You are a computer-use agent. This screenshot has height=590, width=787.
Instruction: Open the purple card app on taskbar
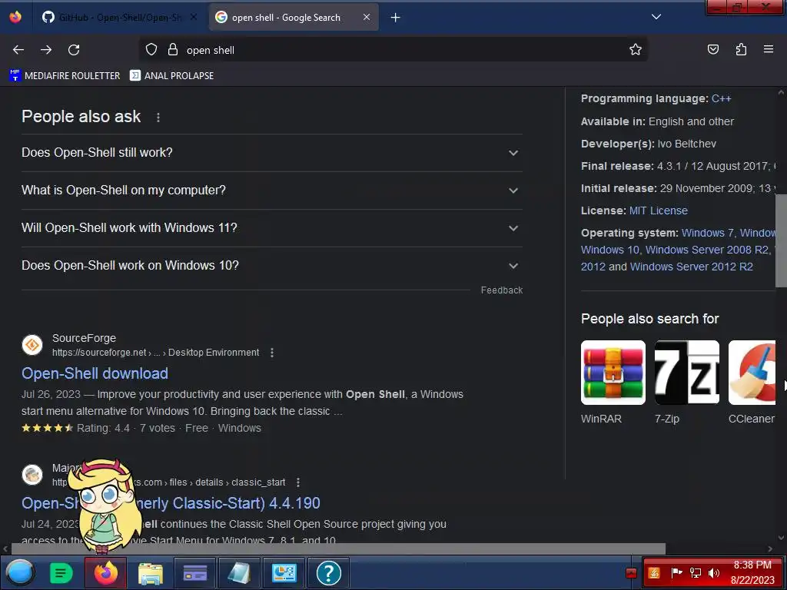(x=194, y=573)
